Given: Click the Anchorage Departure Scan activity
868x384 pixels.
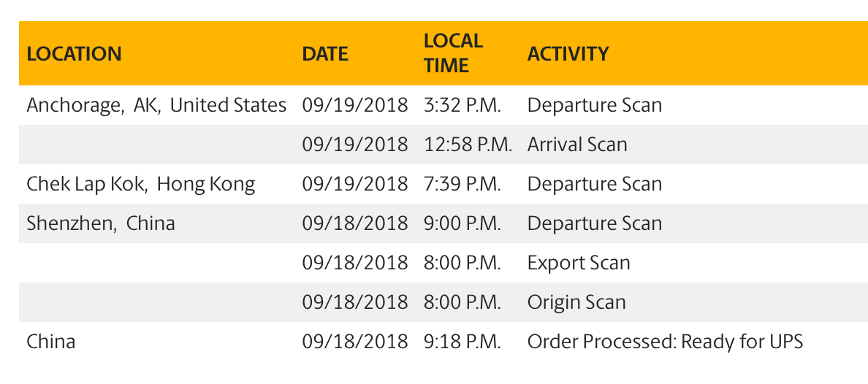Looking at the screenshot, I should pos(595,105).
